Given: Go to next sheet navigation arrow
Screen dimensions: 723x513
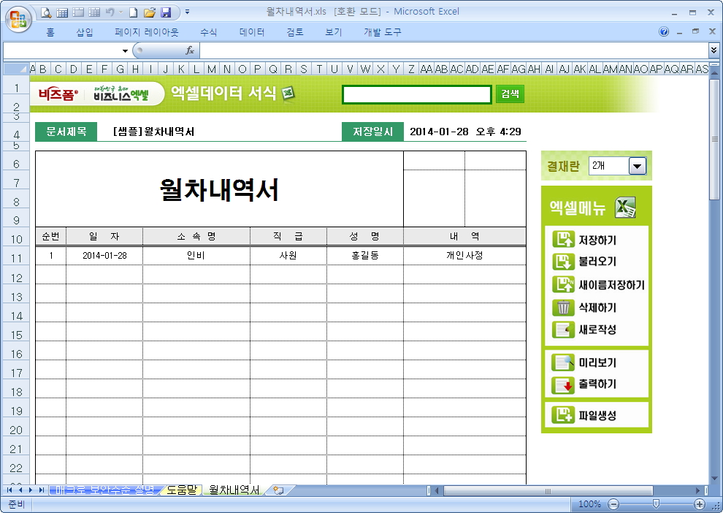Looking at the screenshot, I should point(31,490).
